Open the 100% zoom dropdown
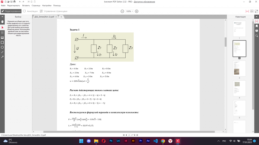This screenshot has width=259, height=145. pos(129,11)
